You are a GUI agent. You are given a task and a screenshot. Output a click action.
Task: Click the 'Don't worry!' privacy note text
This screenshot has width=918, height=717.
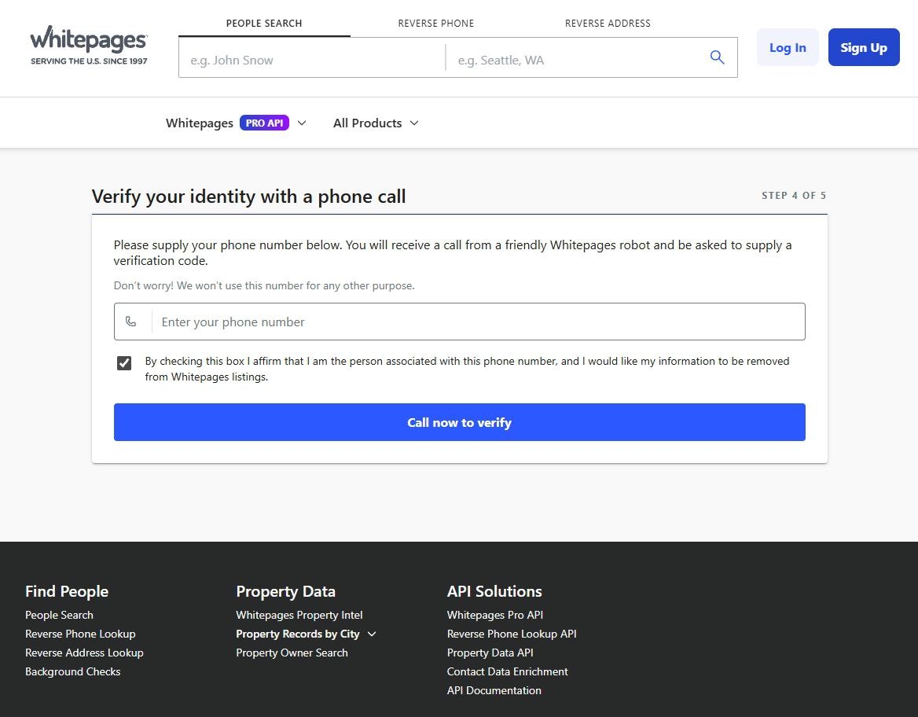(x=264, y=286)
